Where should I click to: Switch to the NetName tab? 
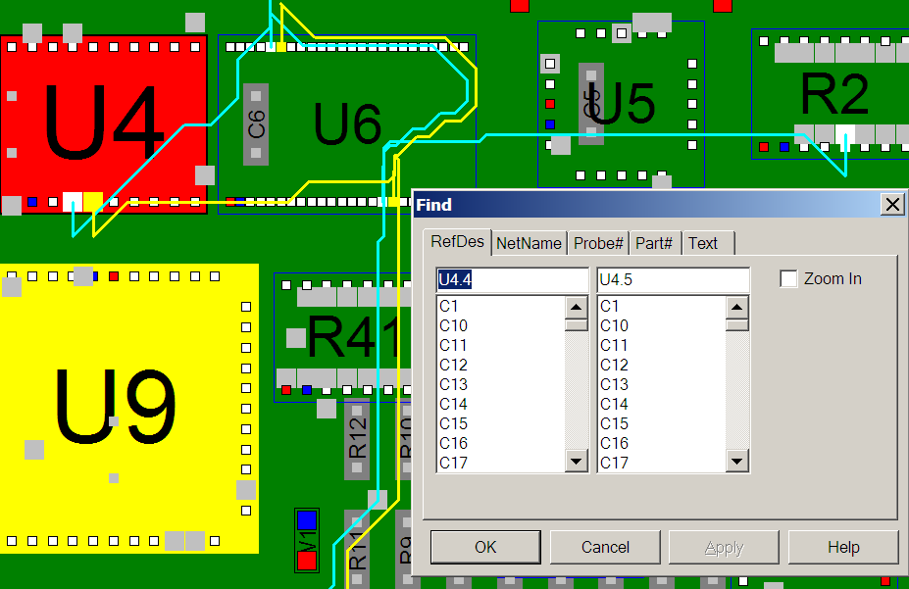pyautogui.click(x=529, y=243)
